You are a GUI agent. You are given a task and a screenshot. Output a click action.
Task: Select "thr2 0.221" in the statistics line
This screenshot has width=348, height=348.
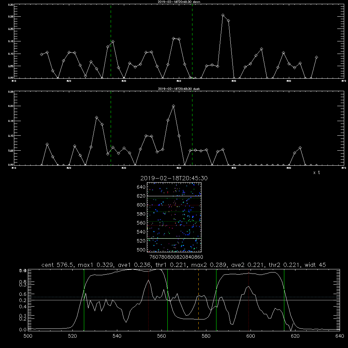pos(285,265)
